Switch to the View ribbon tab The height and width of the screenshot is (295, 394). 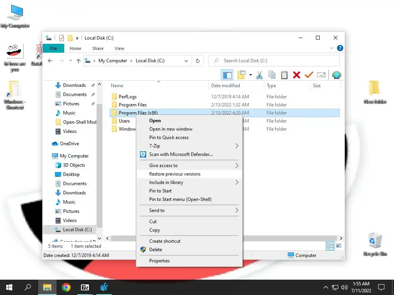119,48
